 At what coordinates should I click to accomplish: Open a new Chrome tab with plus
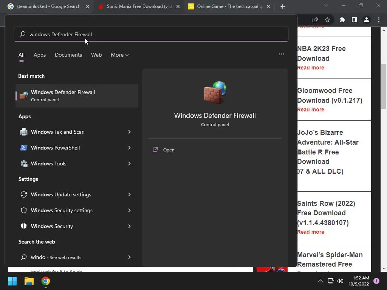(283, 6)
